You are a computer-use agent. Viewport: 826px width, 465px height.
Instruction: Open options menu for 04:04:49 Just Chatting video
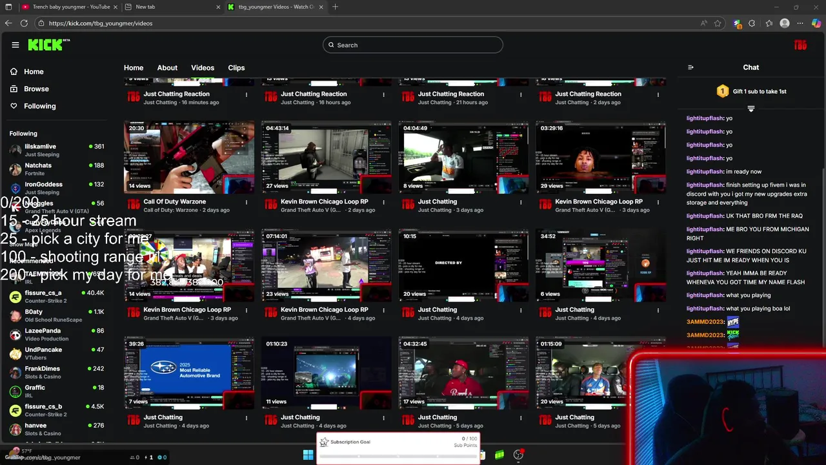pos(521,202)
